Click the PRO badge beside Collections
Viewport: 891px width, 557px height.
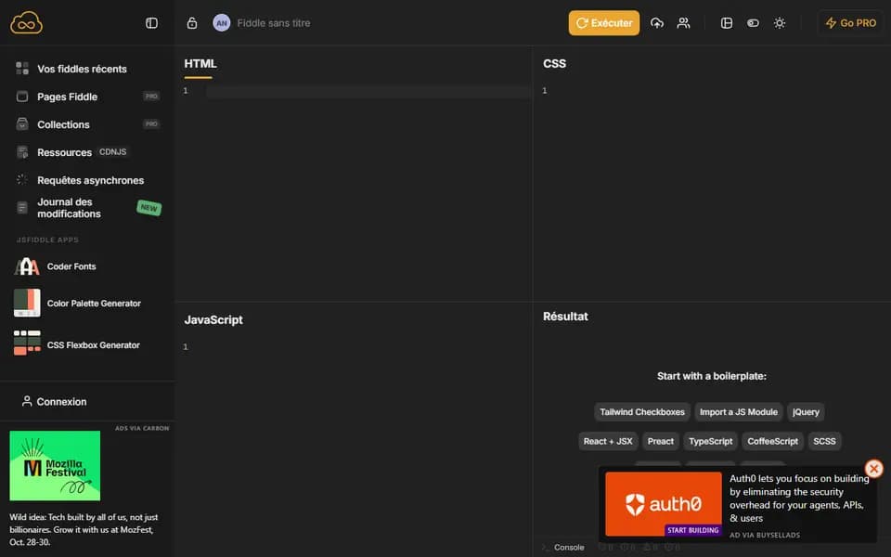coord(151,123)
